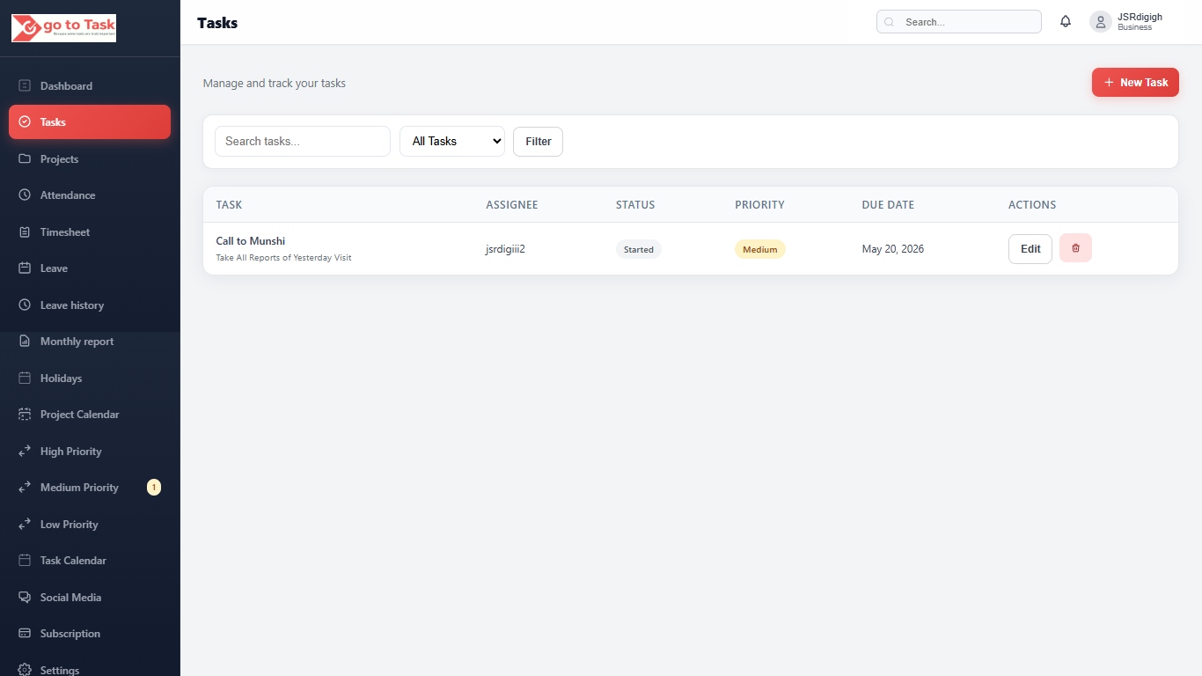Click the Tasks checkmark icon in sidebar

pyautogui.click(x=25, y=122)
